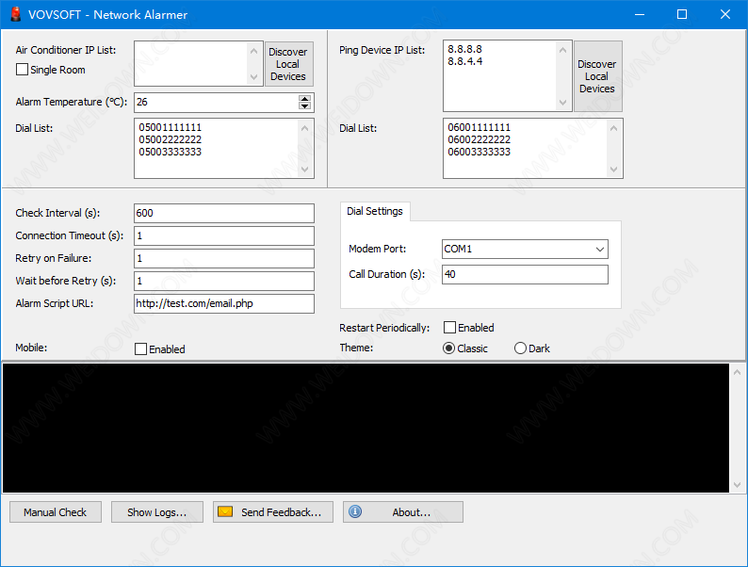Click scroll up arrow of right Dial List

click(x=614, y=128)
